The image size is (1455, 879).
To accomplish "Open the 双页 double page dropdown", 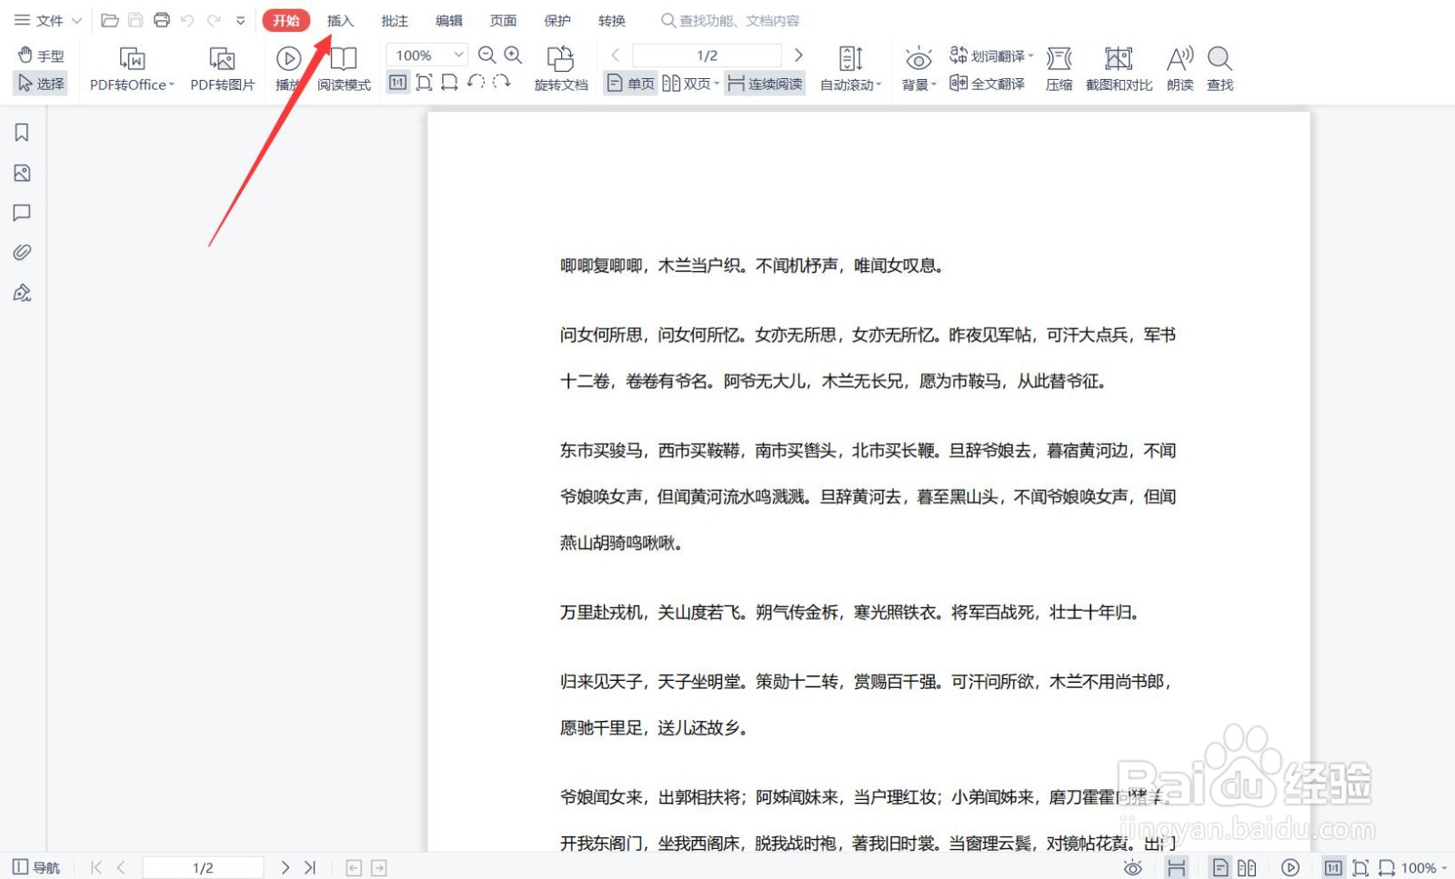I will click(x=690, y=84).
